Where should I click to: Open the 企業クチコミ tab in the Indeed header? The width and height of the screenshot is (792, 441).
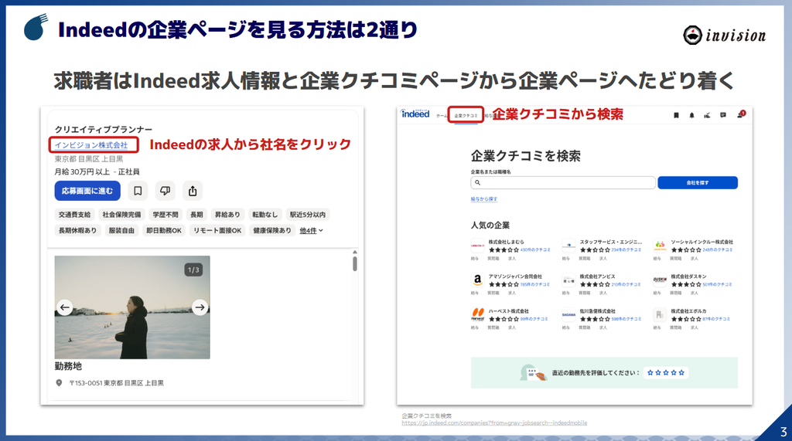tap(466, 116)
